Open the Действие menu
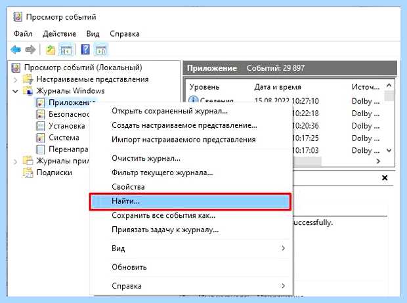The image size is (407, 303). pyautogui.click(x=60, y=33)
